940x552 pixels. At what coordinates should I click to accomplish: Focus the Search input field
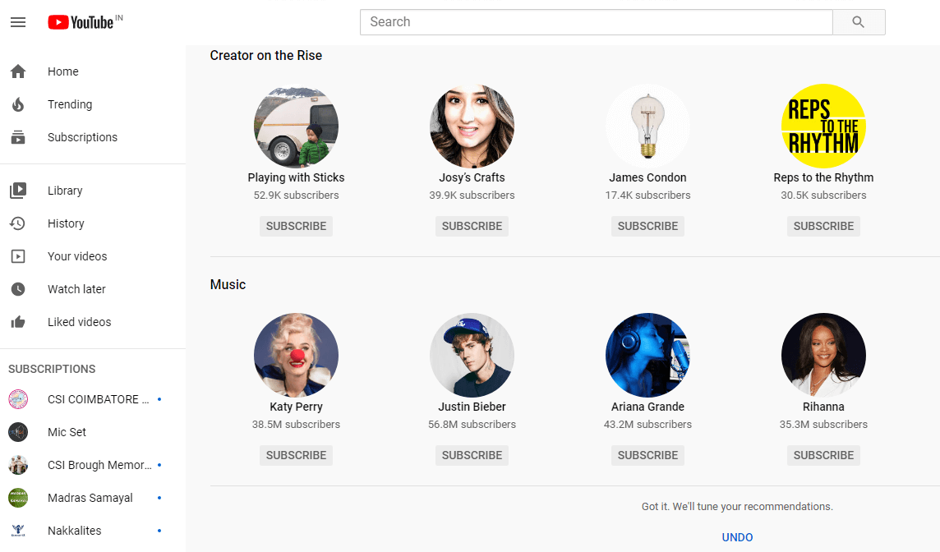[596, 22]
